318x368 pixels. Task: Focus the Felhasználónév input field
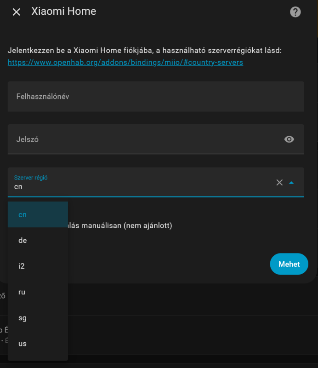click(156, 97)
